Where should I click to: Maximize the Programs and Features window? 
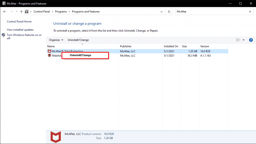click(x=240, y=3)
